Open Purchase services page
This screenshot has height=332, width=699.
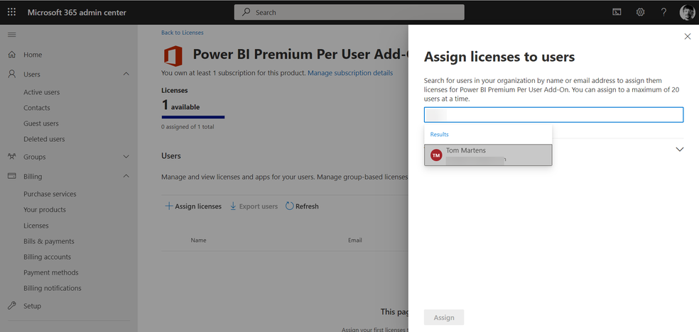click(50, 194)
